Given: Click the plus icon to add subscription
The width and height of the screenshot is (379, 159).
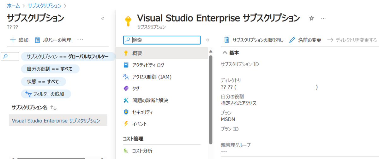Looking at the screenshot, I should [x=13, y=40].
